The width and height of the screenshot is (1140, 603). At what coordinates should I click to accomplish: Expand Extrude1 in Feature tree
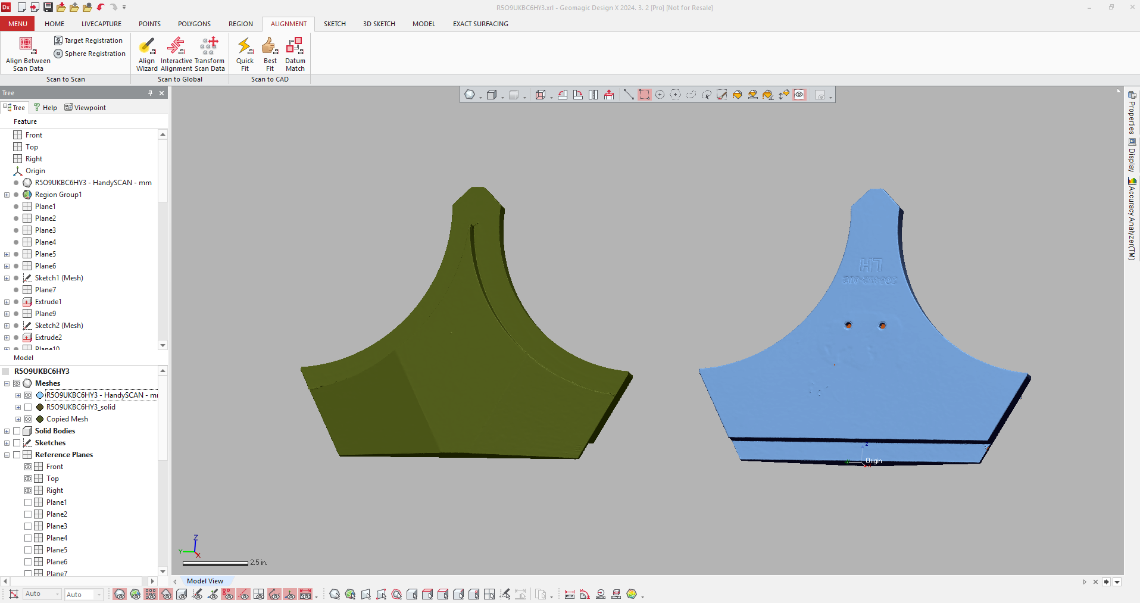pos(7,302)
